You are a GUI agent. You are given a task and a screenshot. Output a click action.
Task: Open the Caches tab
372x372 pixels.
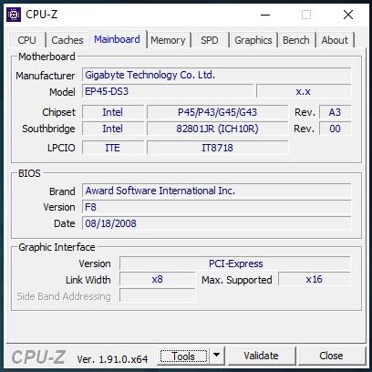[67, 40]
